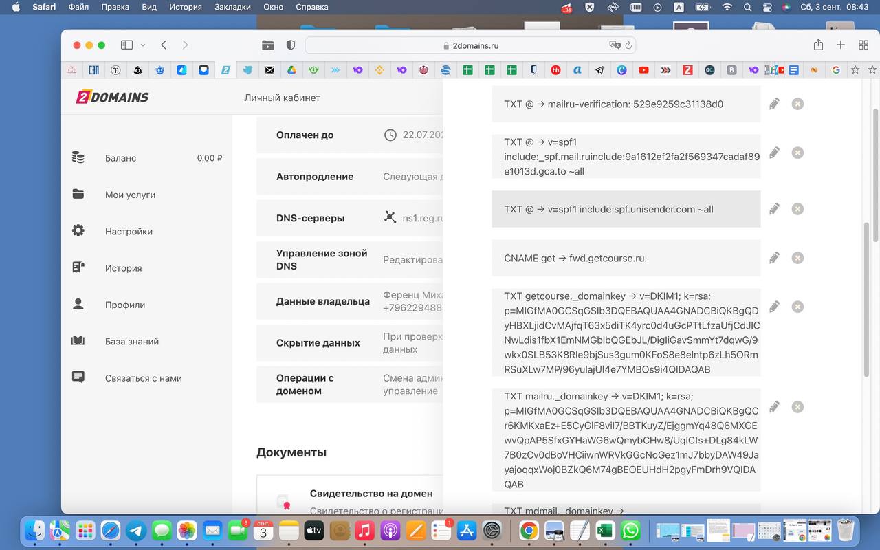Click the Связаться с нами chat icon
This screenshot has width=880, height=550.
78,377
